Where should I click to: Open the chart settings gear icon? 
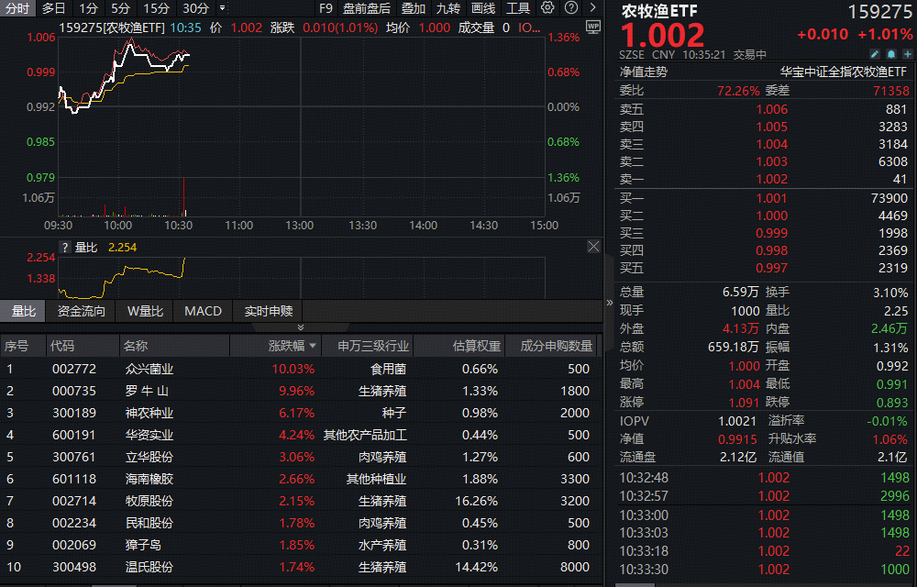pos(547,8)
